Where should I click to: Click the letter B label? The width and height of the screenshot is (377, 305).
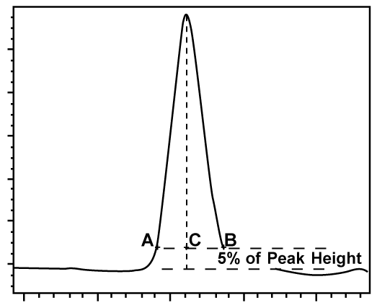(x=231, y=240)
